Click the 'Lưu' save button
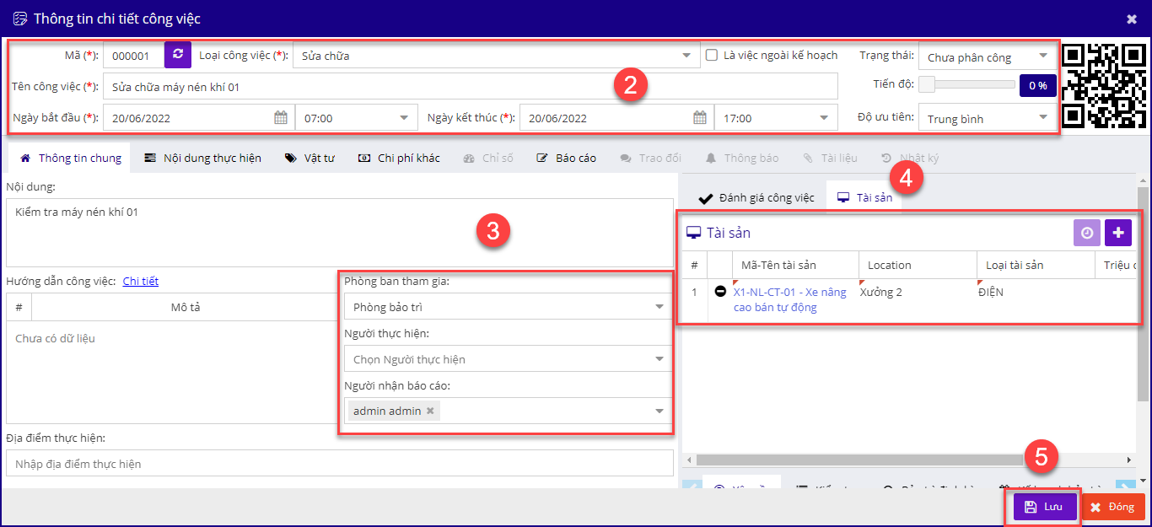The width and height of the screenshot is (1152, 527). [1045, 507]
